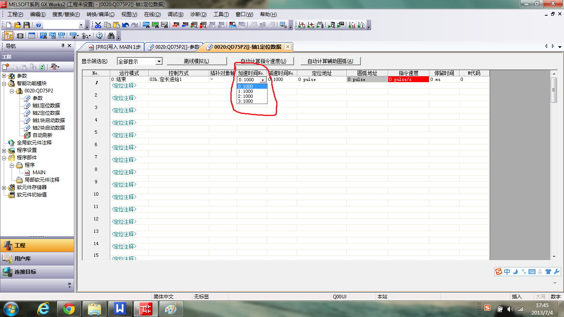This screenshot has height=317, width=564.
Task: Click the refresh icon in project panel toolbar
Action: [42, 67]
